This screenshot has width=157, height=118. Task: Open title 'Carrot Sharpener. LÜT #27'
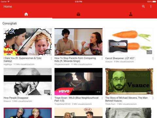(120, 58)
